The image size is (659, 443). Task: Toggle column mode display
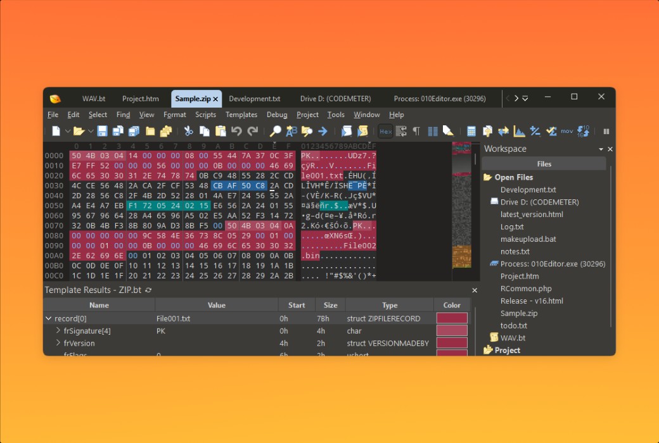tap(432, 131)
